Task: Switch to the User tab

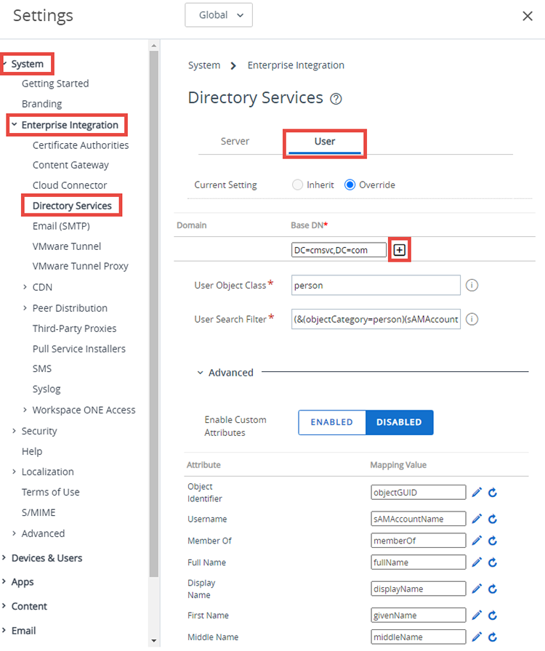Action: tap(324, 142)
